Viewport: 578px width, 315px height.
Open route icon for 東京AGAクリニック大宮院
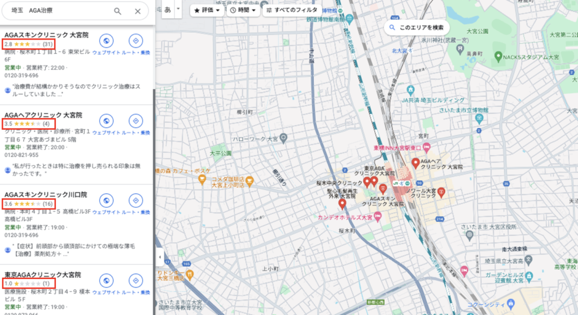(135, 281)
